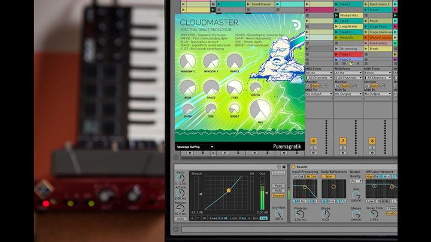Toggle track 6 activator button
Viewport: 431px width, 242px height.
313,141
